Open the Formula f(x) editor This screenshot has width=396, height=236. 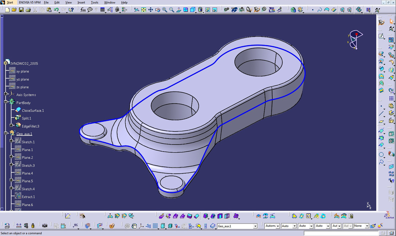[83, 10]
